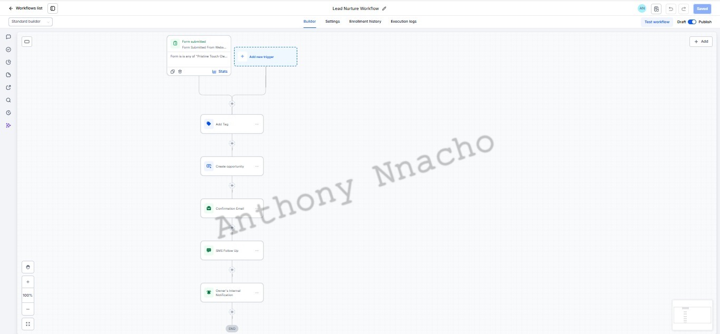Click the minimap thumbnail of the workflow
720x334 pixels.
tap(692, 315)
